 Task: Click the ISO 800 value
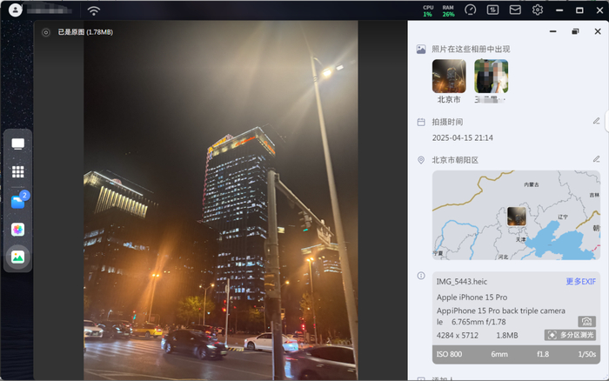[x=450, y=354]
